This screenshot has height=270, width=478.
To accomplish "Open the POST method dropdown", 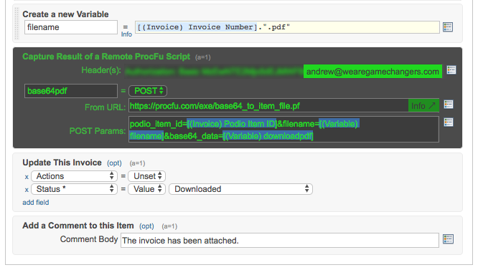I will coord(148,91).
